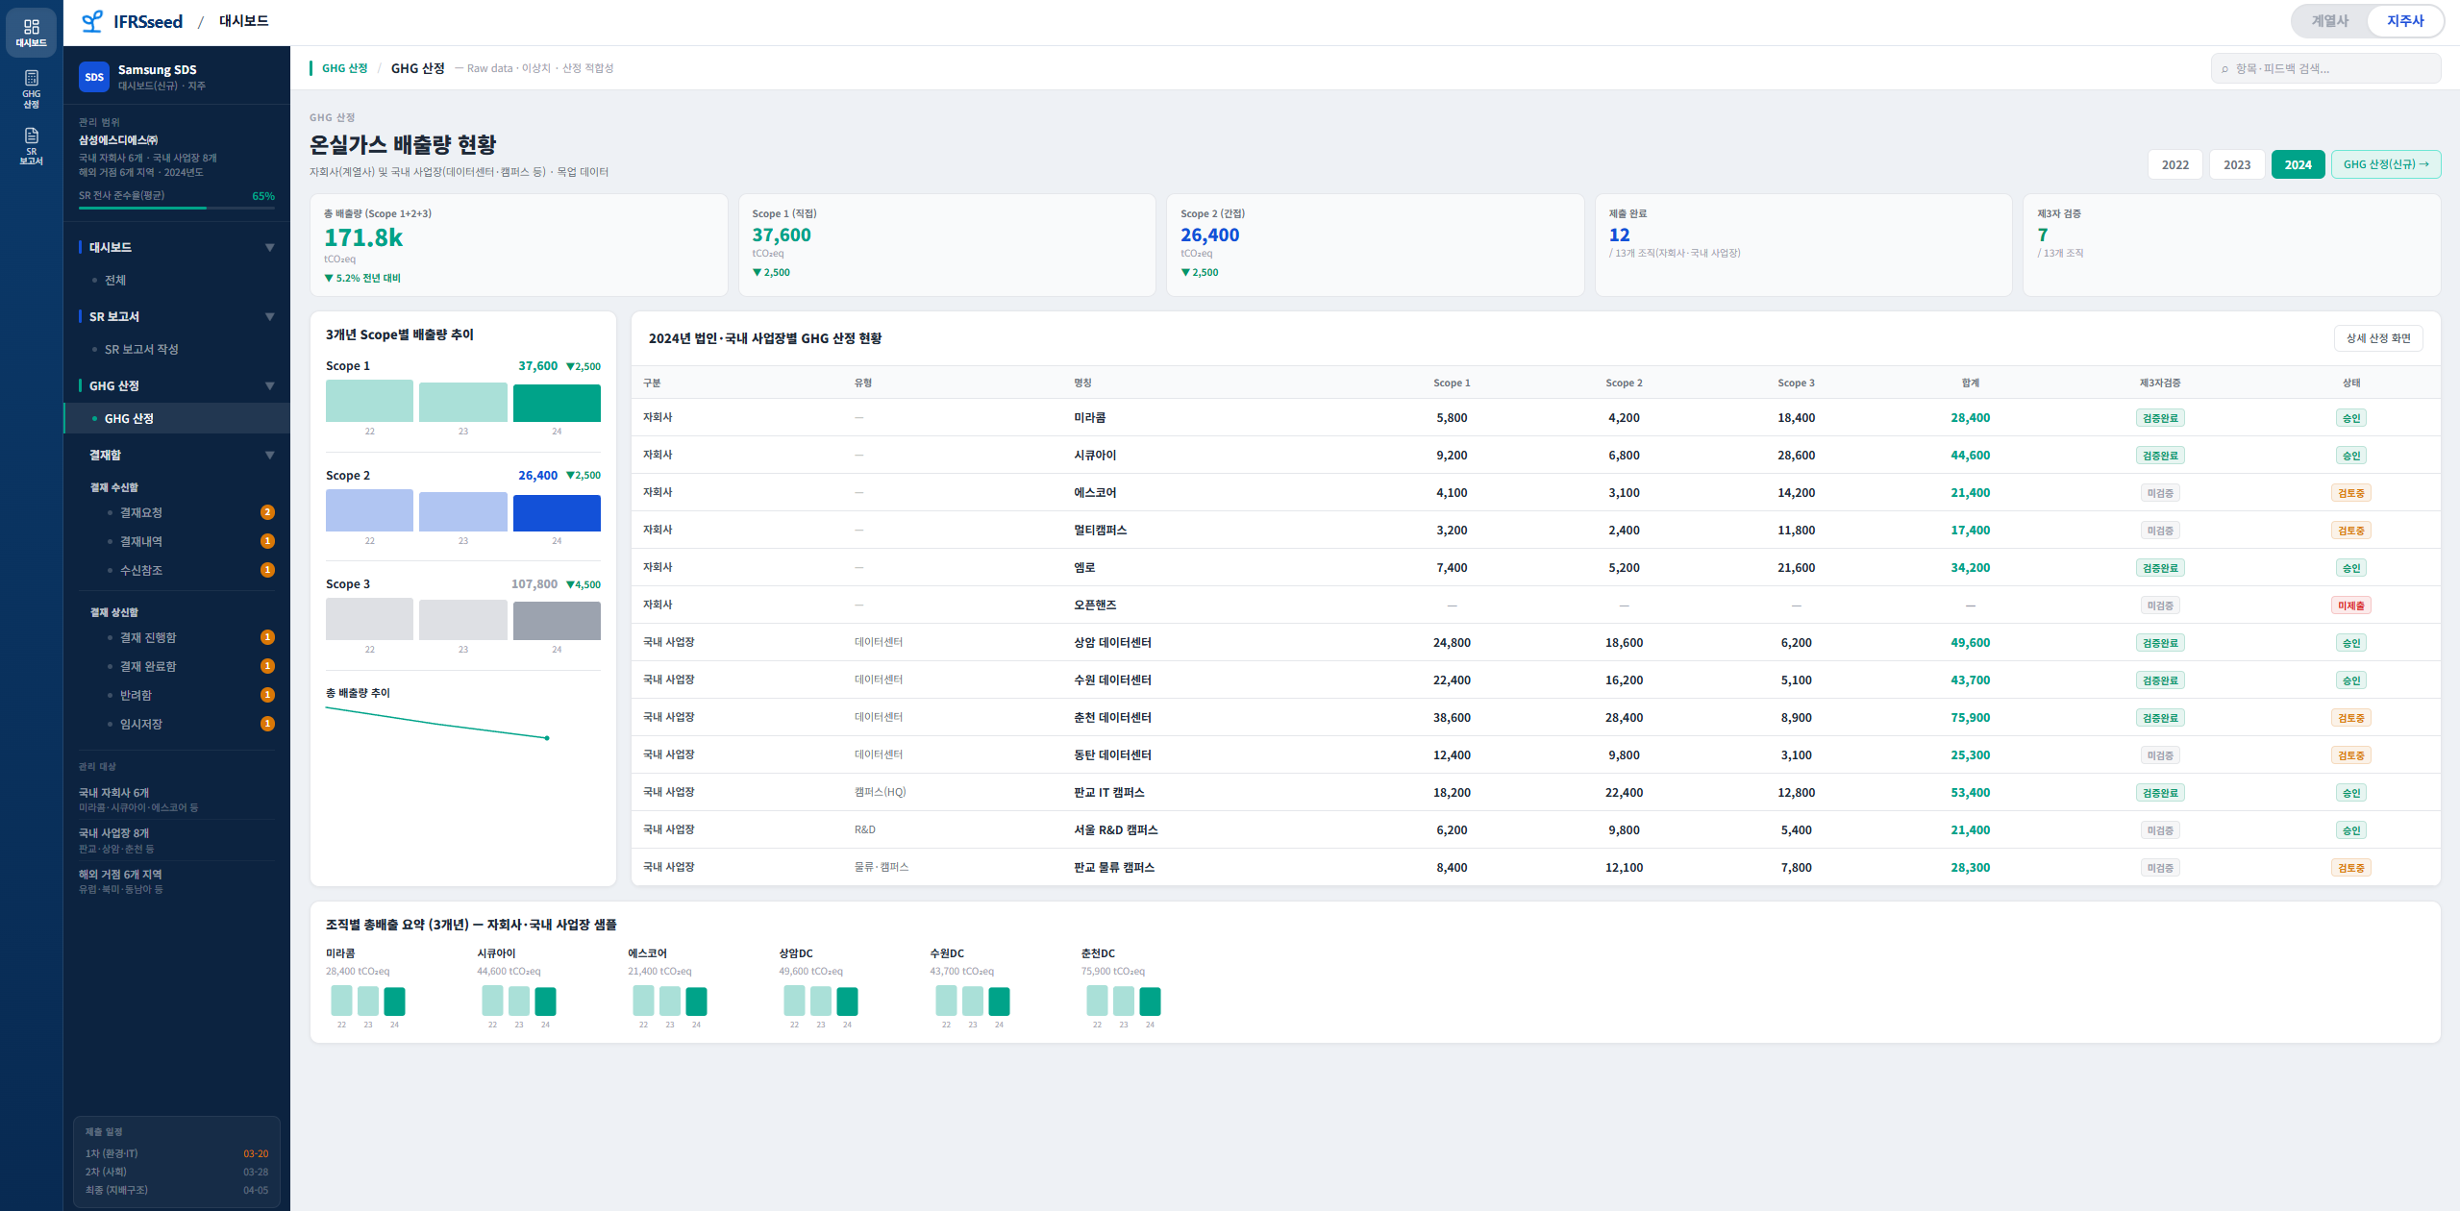The width and height of the screenshot is (2460, 1211).
Task: Click the GHG 산정 breadcrumb link
Action: point(344,68)
